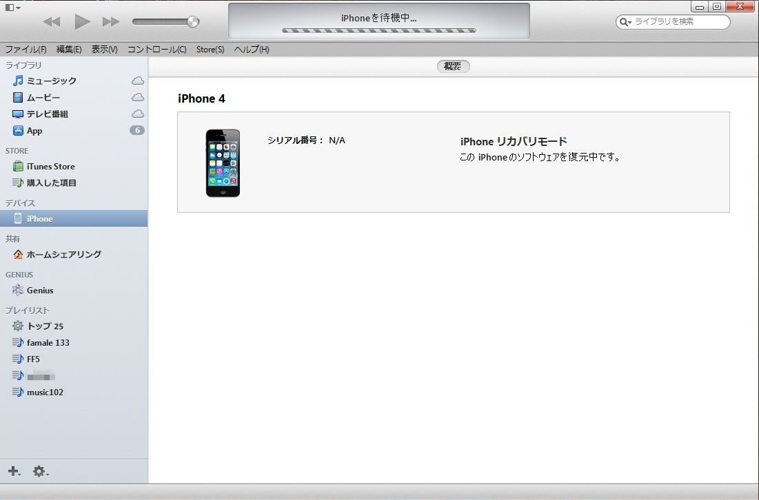Screen dimensions: 759x500
Task: Click the Top 25 gear icon
Action: (18, 326)
